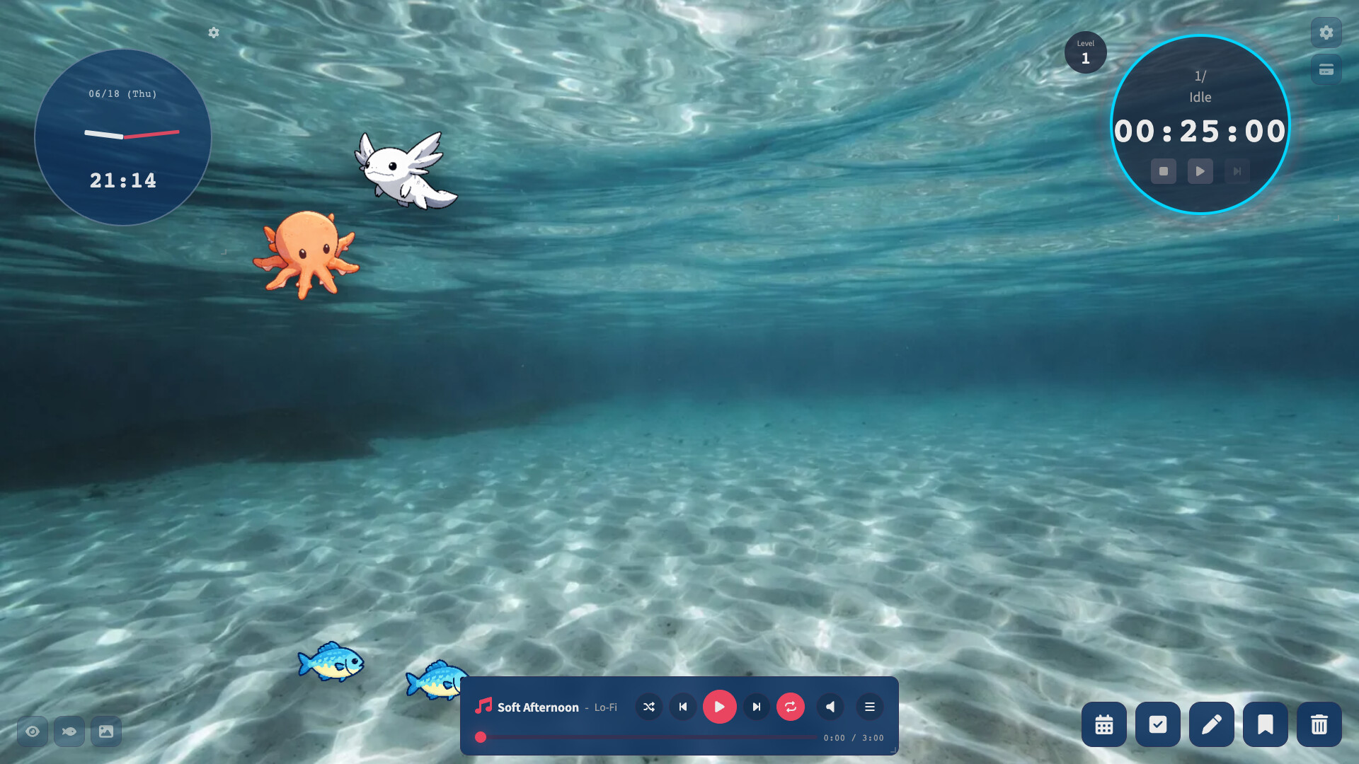1359x764 pixels.
Task: Click the orange octopus creature
Action: pyautogui.click(x=306, y=254)
